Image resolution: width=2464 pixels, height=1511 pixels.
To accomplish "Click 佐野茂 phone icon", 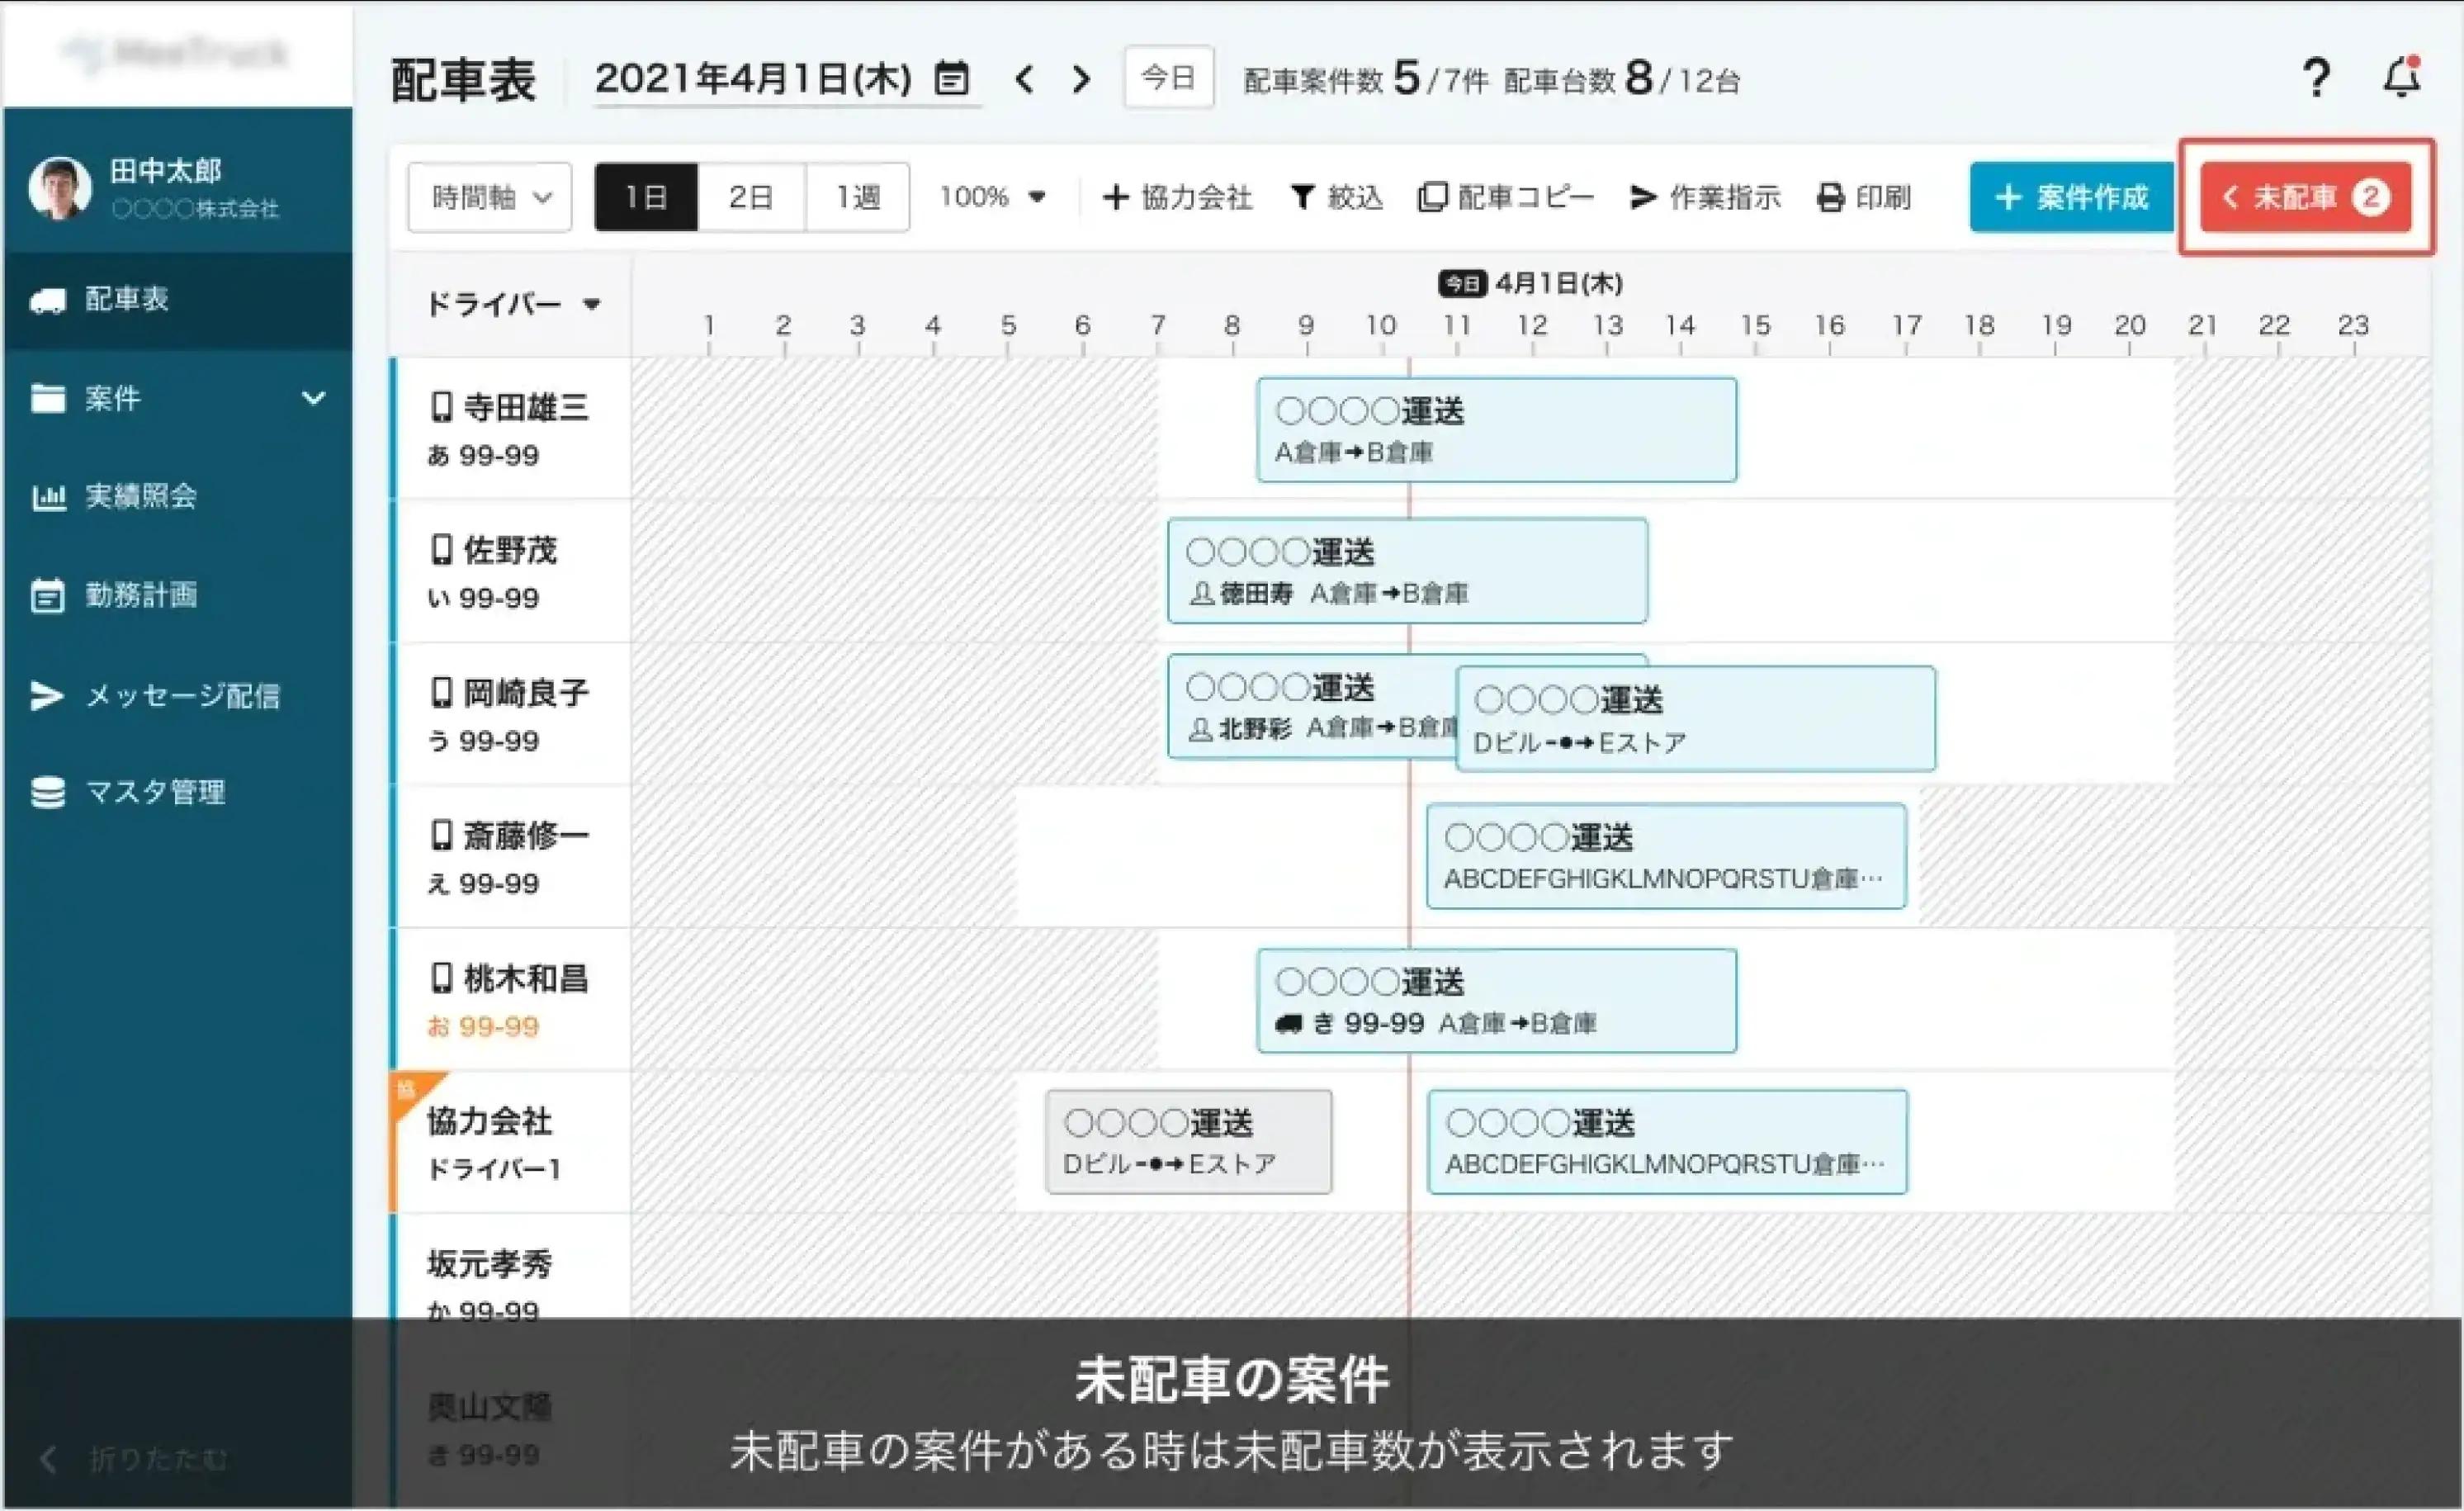I will [441, 549].
